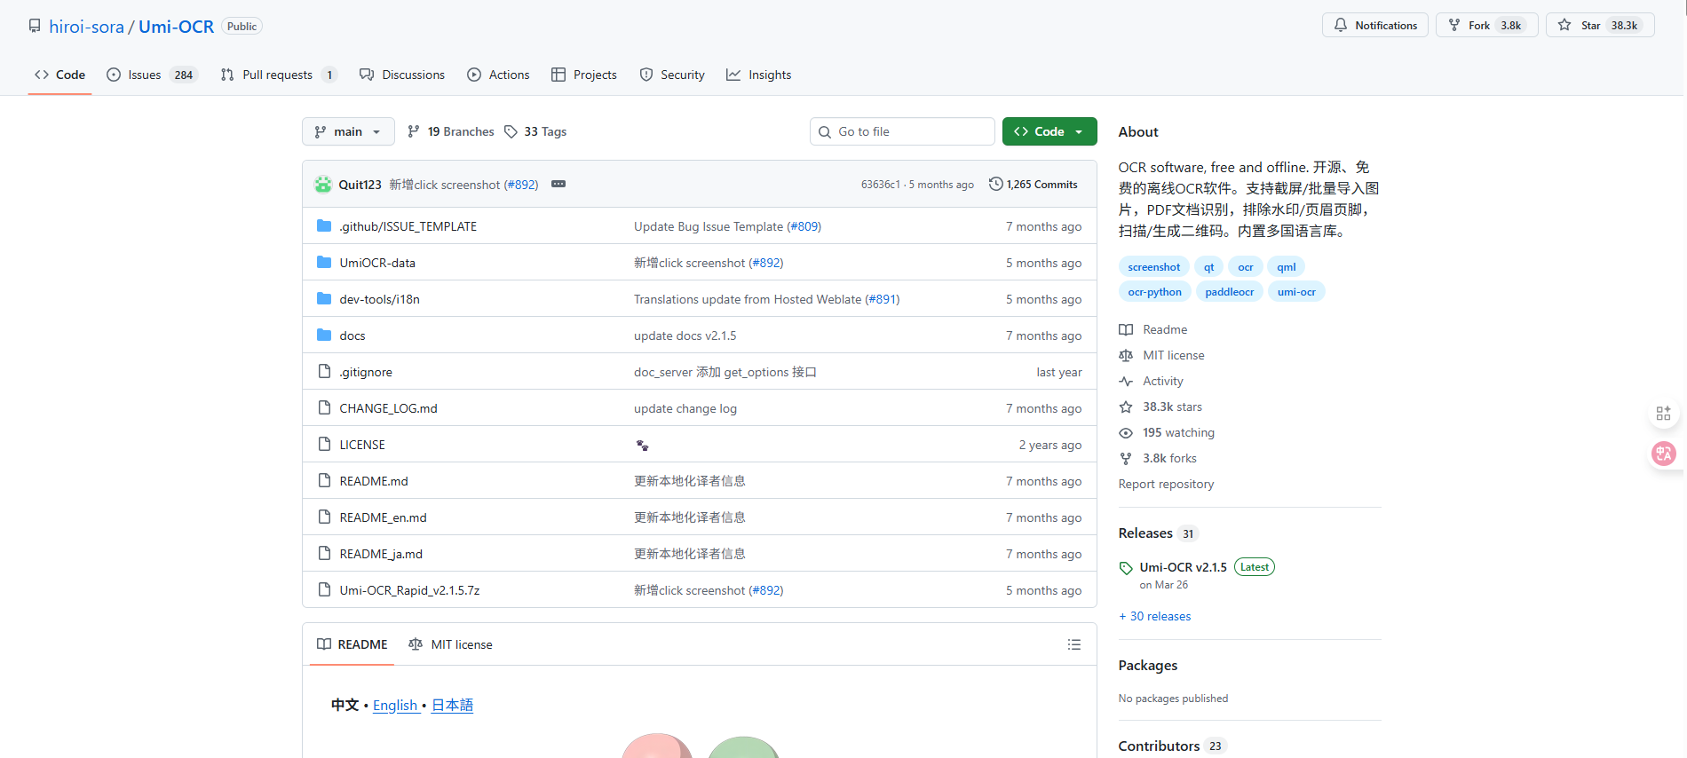Select the README tab in file viewer
The height and width of the screenshot is (758, 1687).
(x=352, y=644)
